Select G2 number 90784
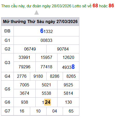Viewport: 115px width, 117px height. 63,49
